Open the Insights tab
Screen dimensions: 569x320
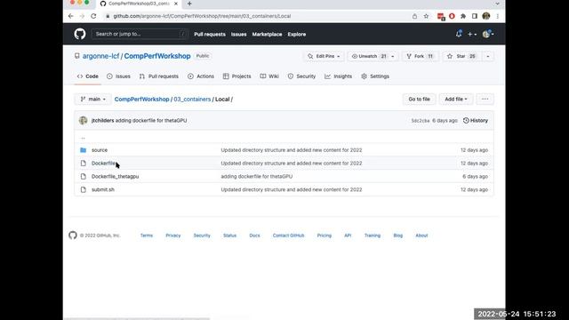click(x=338, y=76)
